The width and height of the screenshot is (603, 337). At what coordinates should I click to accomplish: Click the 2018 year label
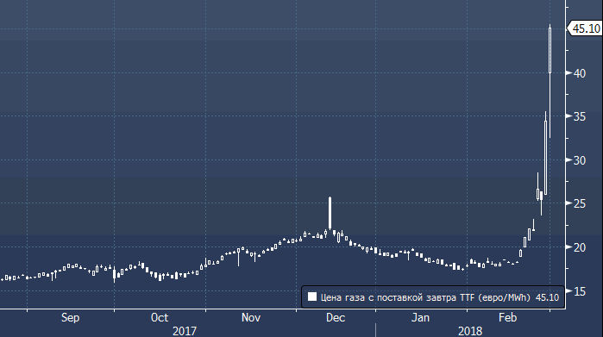pyautogui.click(x=470, y=331)
